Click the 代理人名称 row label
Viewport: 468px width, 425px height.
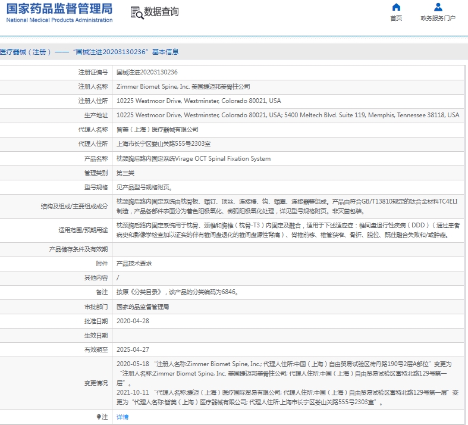tap(93, 130)
